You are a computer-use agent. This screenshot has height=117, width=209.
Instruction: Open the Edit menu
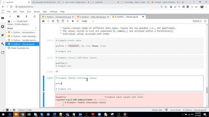[x=15, y=12]
